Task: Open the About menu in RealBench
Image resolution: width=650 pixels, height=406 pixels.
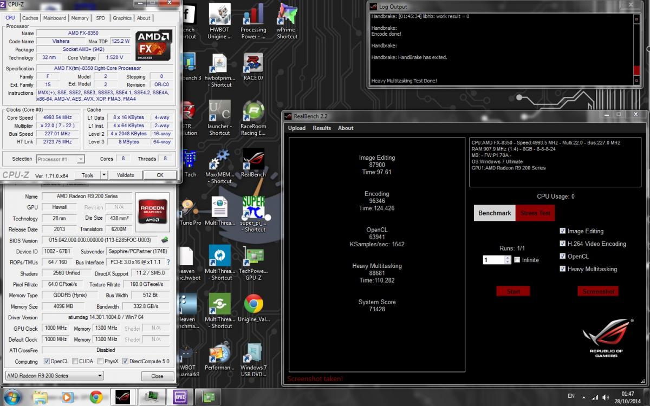Action: pos(346,128)
